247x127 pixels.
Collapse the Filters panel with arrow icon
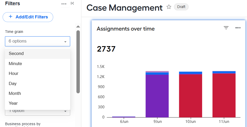pyautogui.click(x=72, y=3)
